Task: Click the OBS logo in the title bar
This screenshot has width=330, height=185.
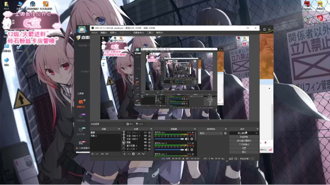Action: pyautogui.click(x=92, y=28)
